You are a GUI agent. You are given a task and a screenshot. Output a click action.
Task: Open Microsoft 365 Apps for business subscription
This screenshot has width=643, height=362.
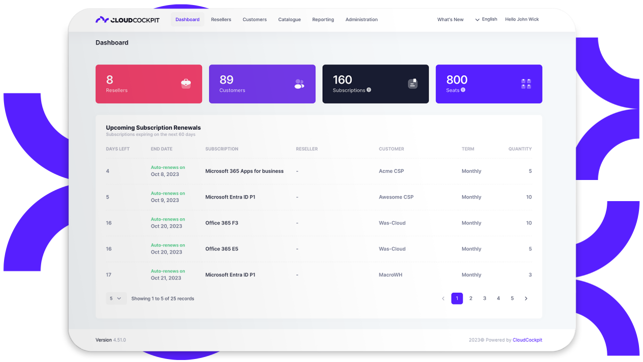[x=245, y=171]
